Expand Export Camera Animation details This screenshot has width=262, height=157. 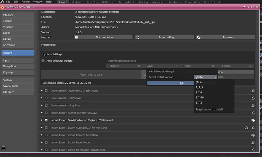coord(42,135)
